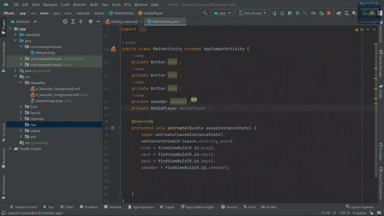
Task: Click the green Debug bug icon
Action: click(298, 13)
